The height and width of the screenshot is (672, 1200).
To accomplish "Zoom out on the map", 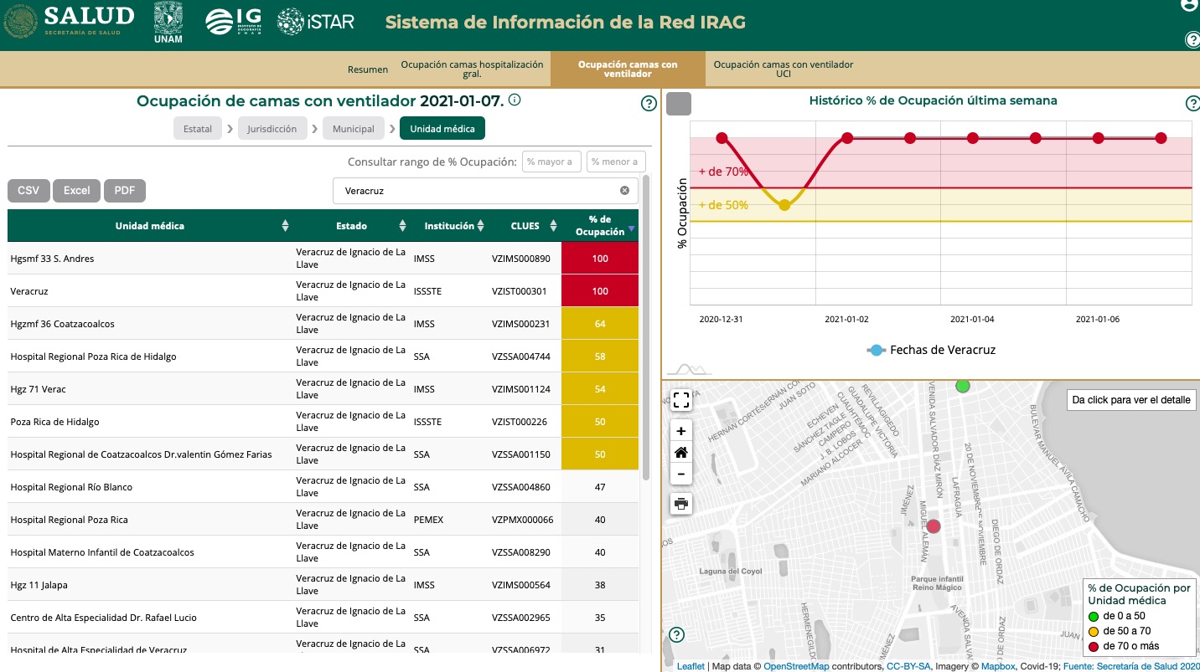I will tap(681, 474).
